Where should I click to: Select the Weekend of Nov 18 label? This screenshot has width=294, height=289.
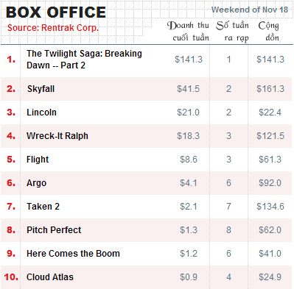(x=250, y=10)
